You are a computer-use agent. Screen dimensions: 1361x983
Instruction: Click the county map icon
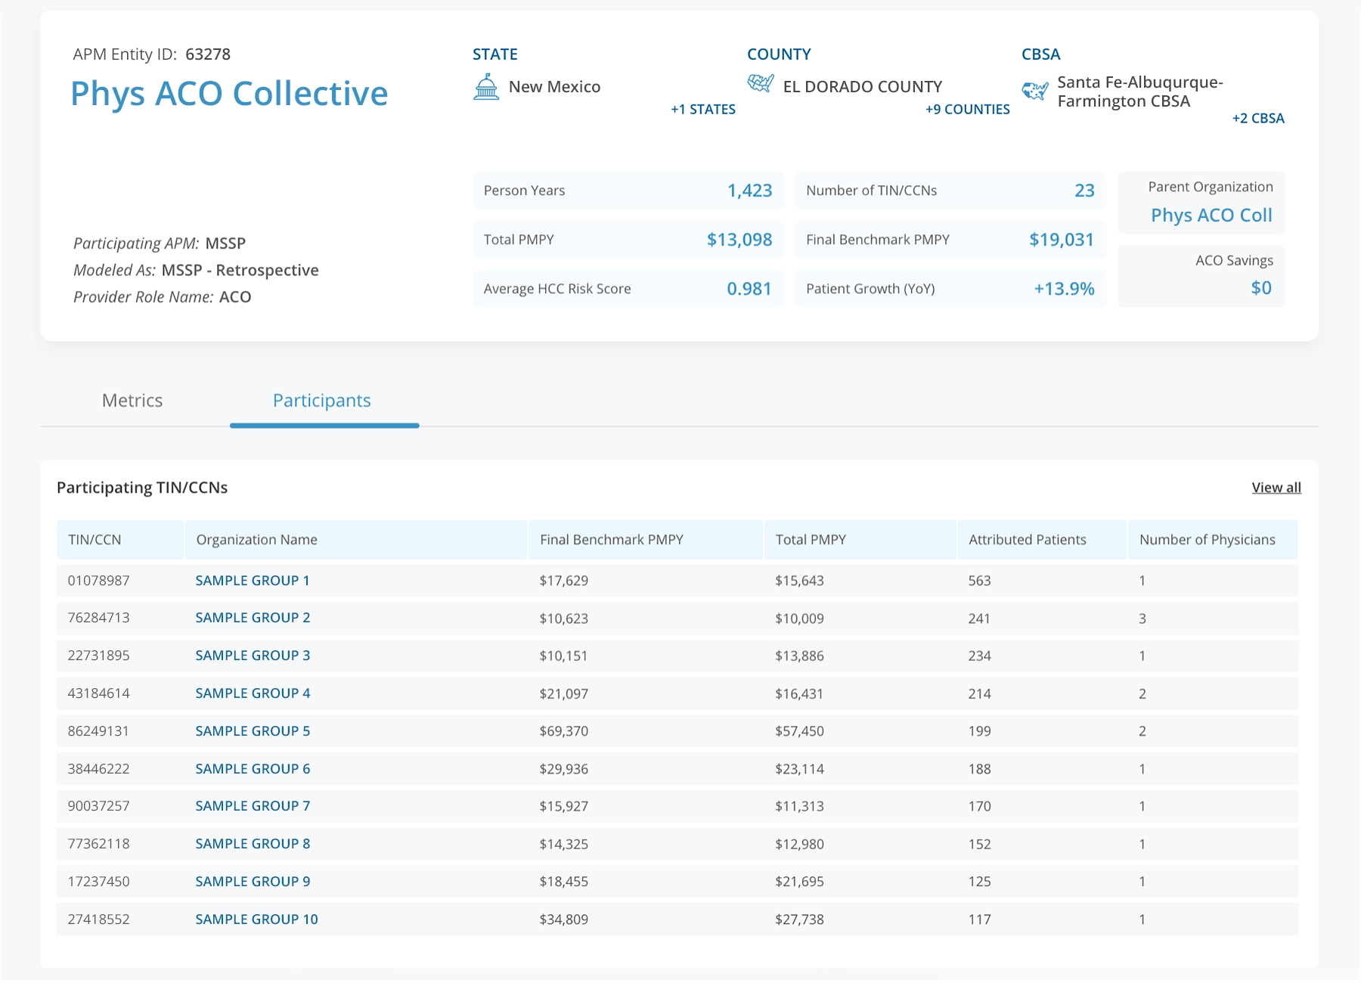tap(761, 83)
